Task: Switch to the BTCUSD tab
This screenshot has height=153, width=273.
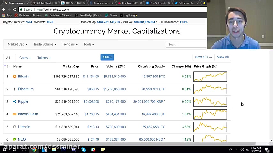Action: coord(73,3)
